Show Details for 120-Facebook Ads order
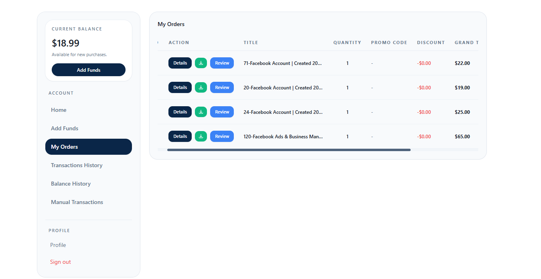 [180, 136]
